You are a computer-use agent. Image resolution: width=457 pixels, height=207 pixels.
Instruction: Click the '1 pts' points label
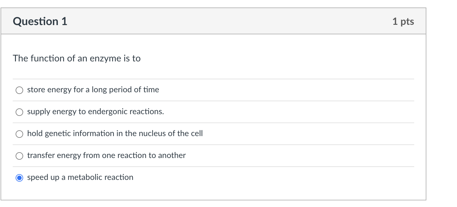point(403,21)
